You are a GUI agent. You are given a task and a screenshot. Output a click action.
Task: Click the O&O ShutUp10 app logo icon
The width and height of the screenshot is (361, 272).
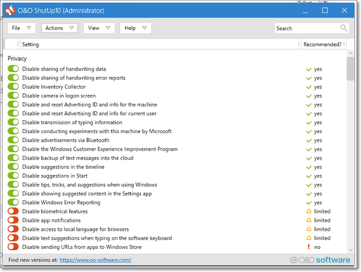(10, 11)
